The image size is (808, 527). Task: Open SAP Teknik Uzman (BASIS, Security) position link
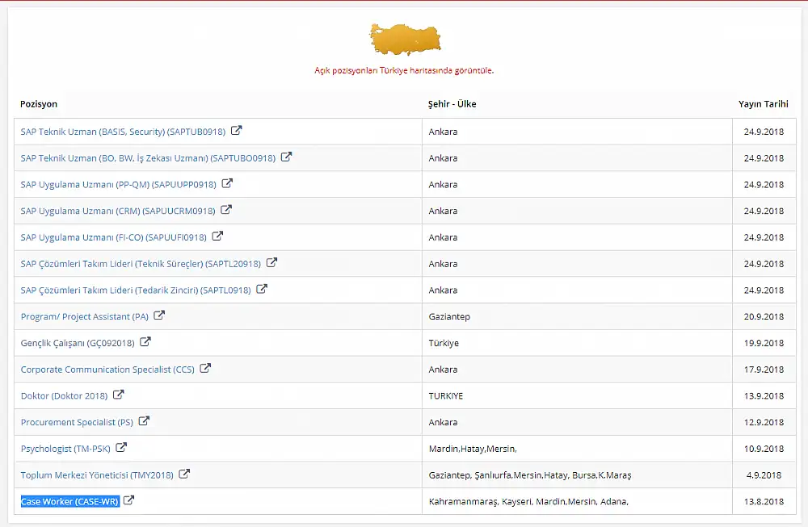[123, 132]
